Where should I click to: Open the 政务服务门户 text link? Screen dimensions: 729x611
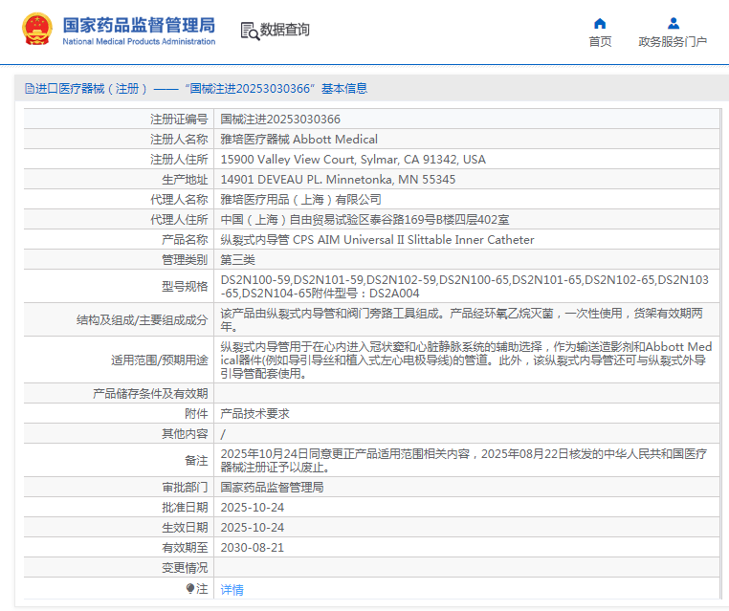673,42
